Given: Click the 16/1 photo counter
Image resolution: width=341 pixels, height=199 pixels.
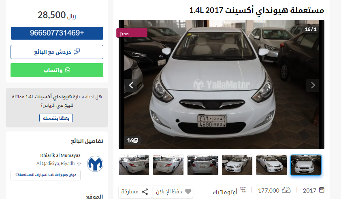Looking at the screenshot, I should tap(311, 29).
